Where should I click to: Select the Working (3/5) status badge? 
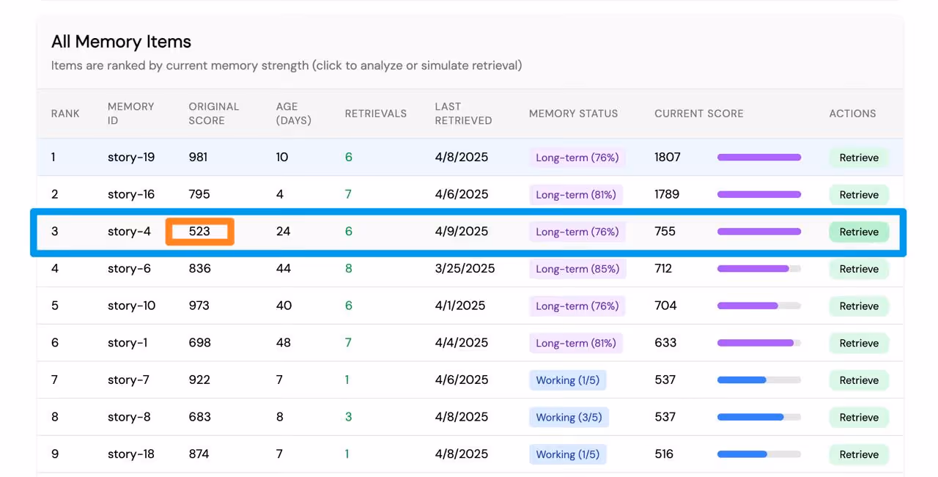[x=568, y=417]
